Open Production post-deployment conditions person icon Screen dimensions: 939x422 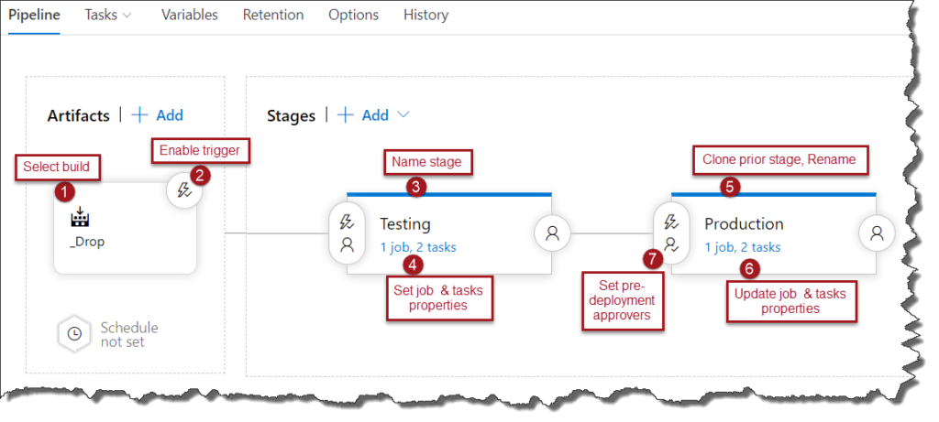coord(877,233)
